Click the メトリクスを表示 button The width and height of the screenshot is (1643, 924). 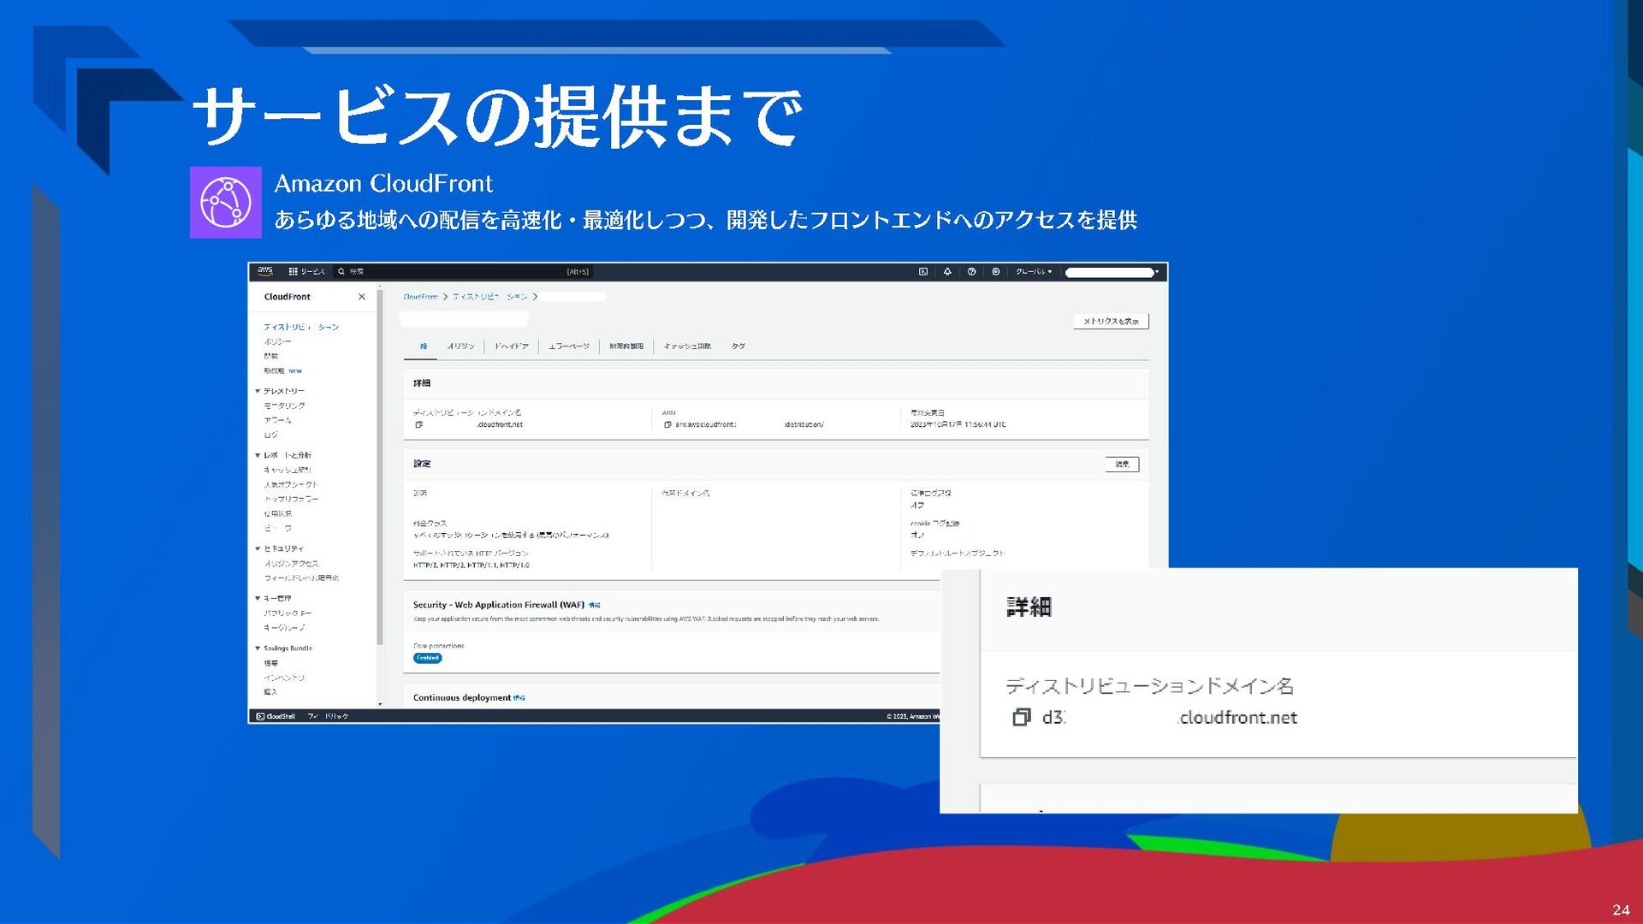coord(1111,321)
